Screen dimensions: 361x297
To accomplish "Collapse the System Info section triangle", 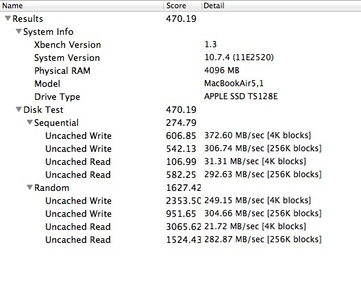I will pos(19,31).
